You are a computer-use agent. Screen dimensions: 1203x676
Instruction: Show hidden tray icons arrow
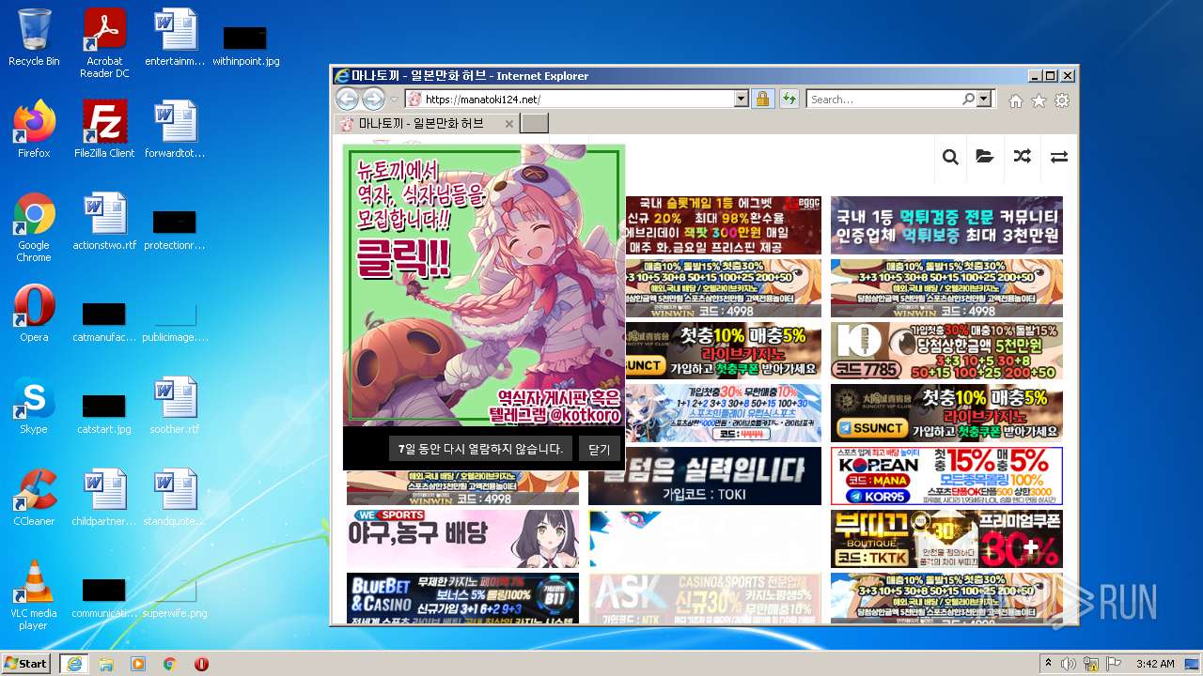tap(1049, 664)
